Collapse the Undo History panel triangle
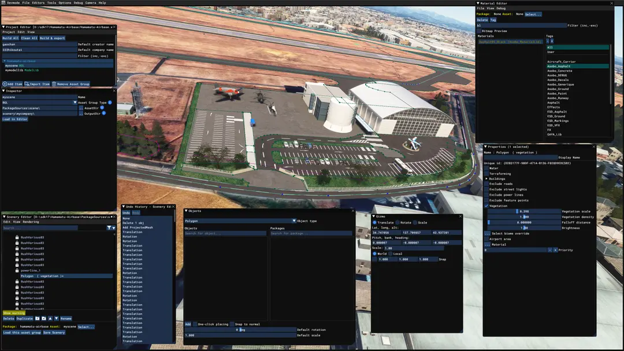The image size is (624, 351). tap(124, 207)
